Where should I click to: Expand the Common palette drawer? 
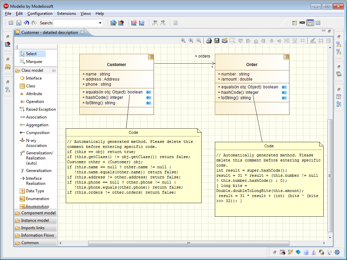[35, 243]
